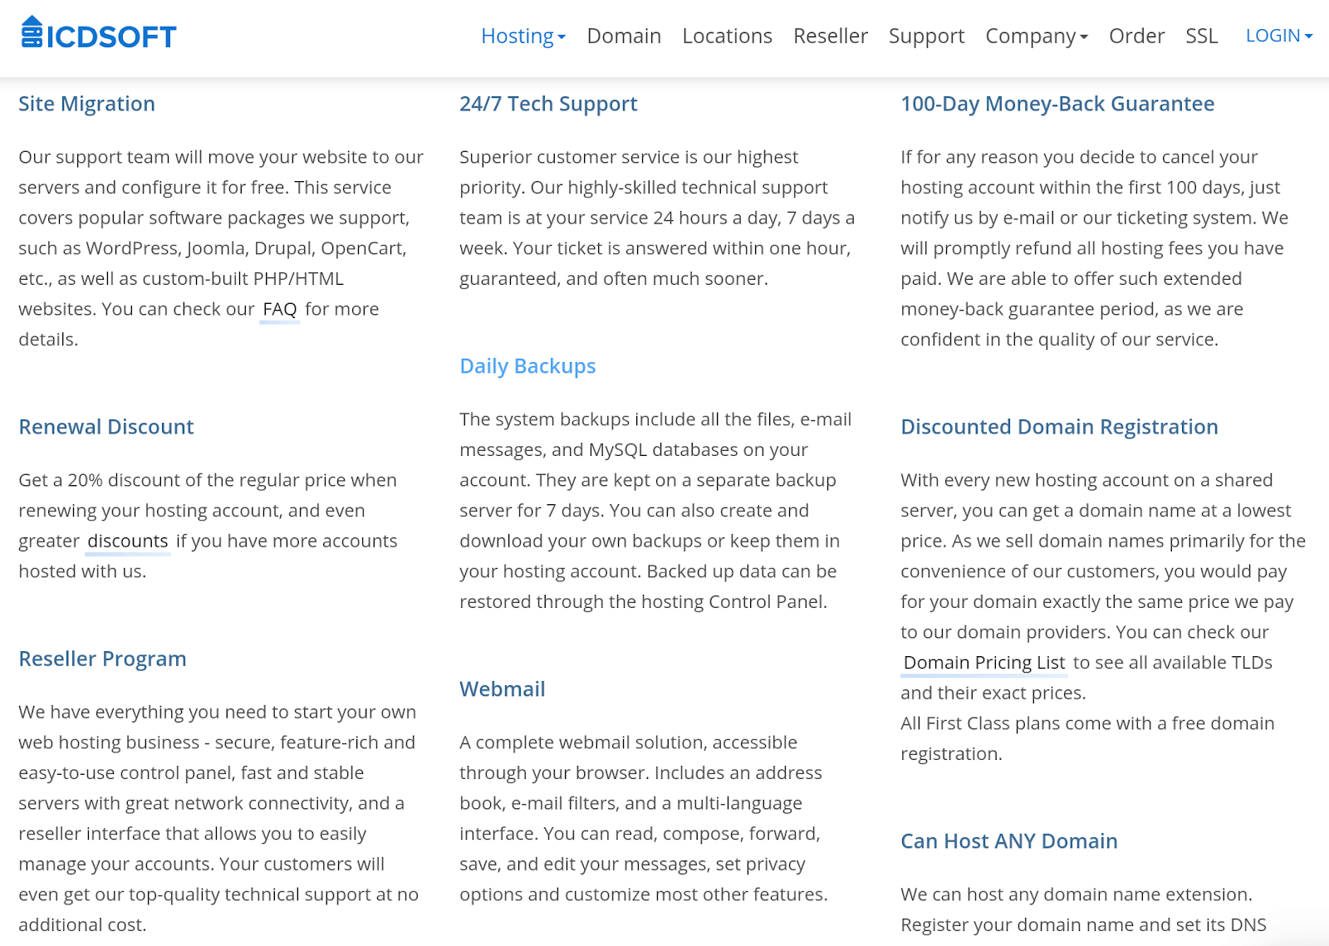Open the 100-Day Money-Back Guarantee heading
The image size is (1329, 946).
point(1057,104)
